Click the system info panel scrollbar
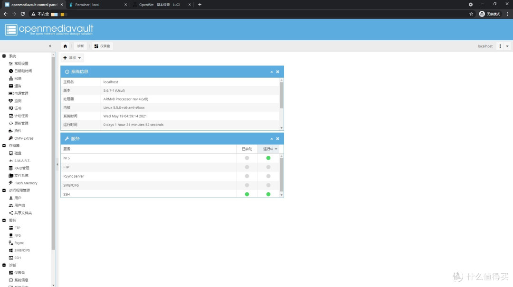 coord(281,95)
